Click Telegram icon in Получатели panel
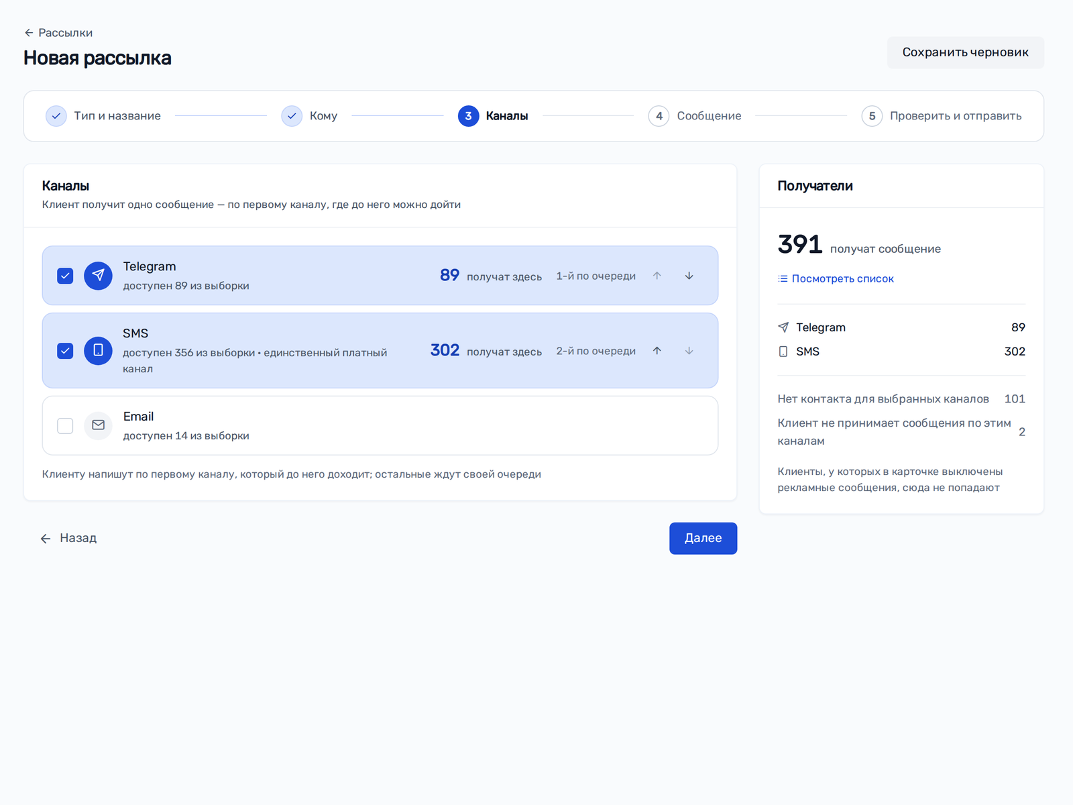 click(783, 327)
